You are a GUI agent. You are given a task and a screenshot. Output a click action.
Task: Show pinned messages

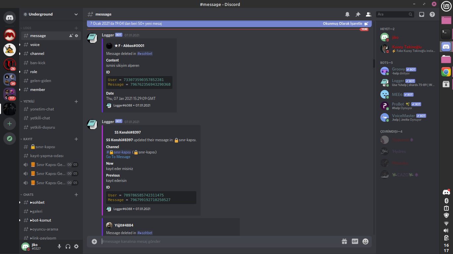click(x=358, y=14)
